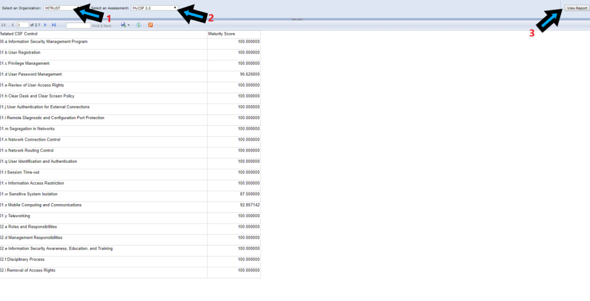The image size is (590, 301).
Task: Jump to the last report page
Action: pos(54,25)
